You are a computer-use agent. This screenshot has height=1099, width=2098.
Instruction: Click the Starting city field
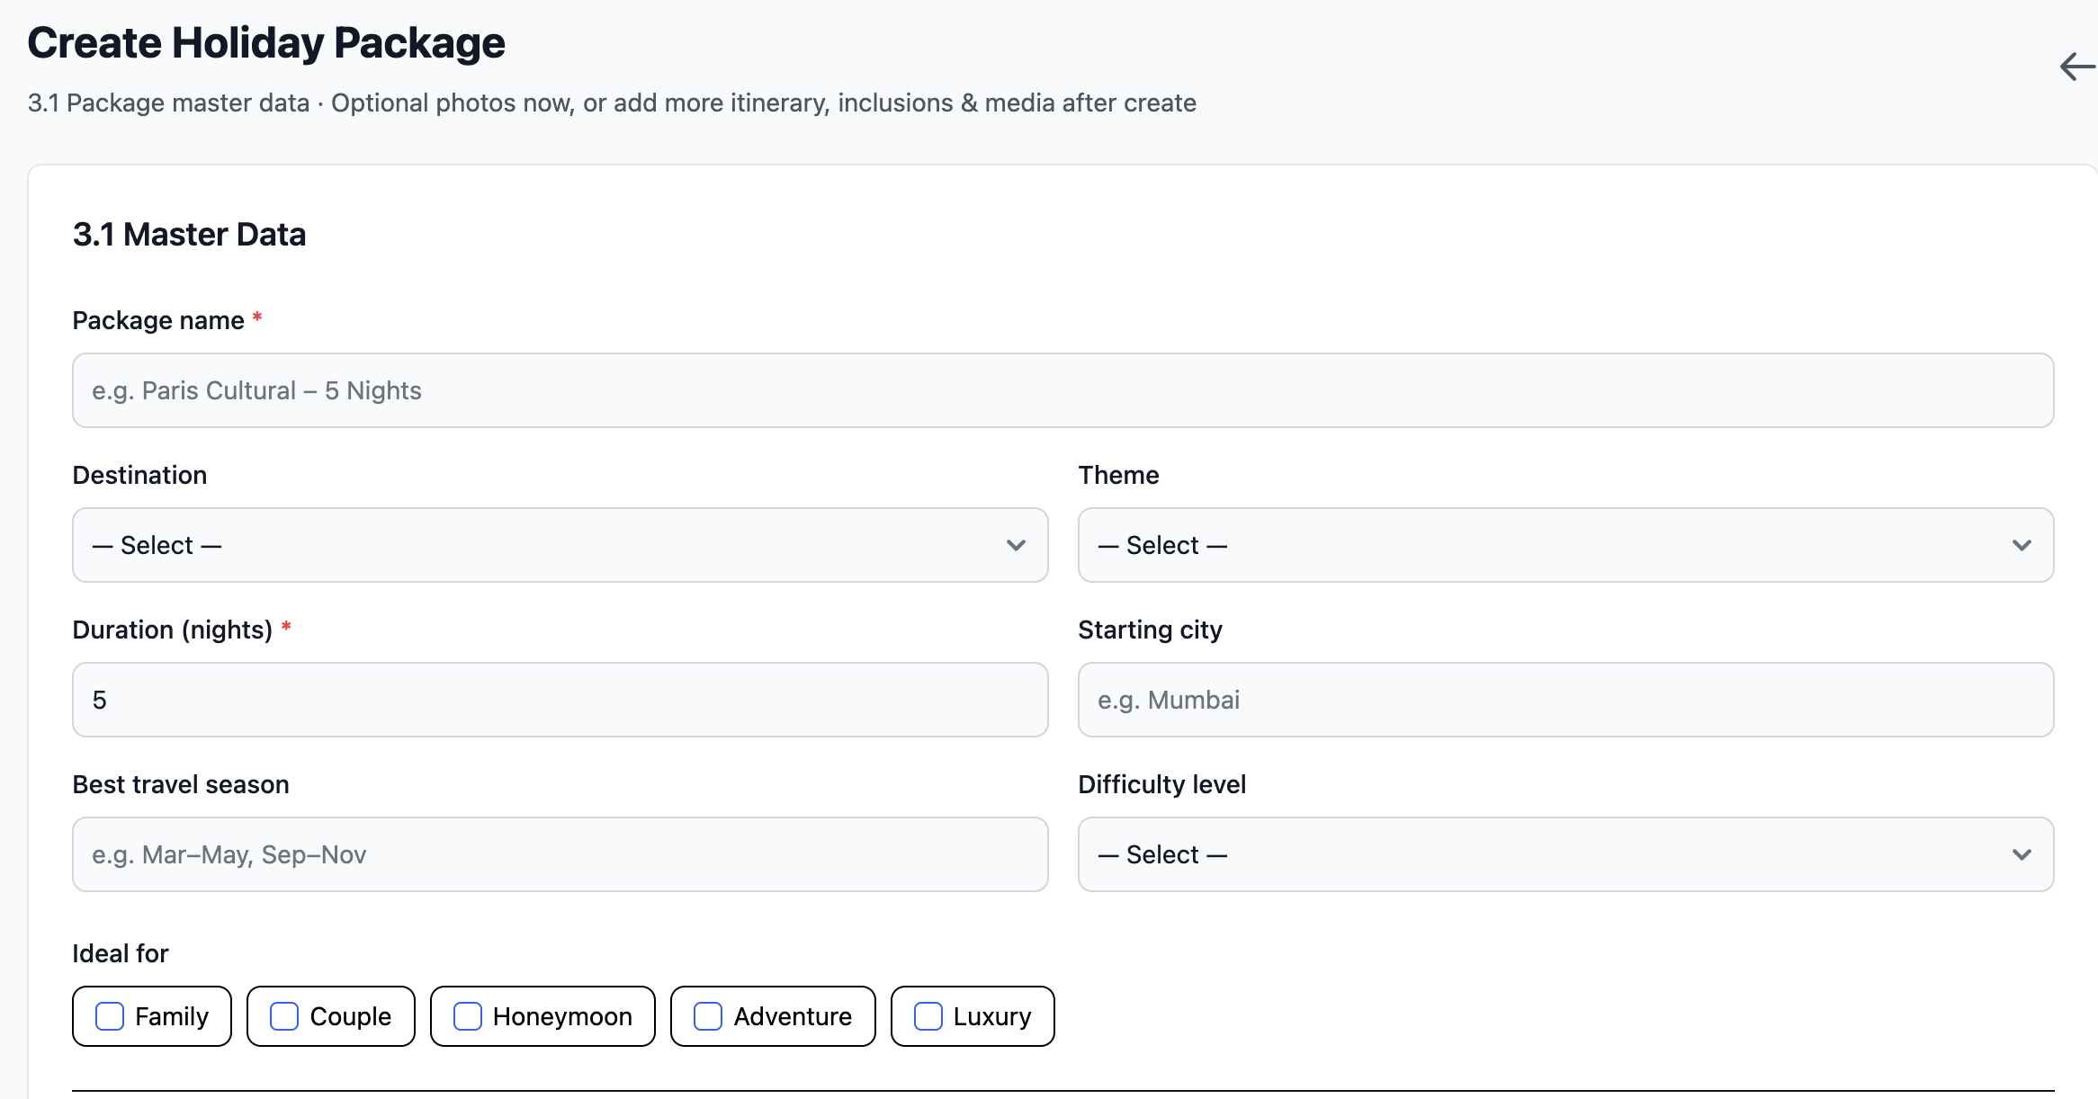tap(1565, 700)
